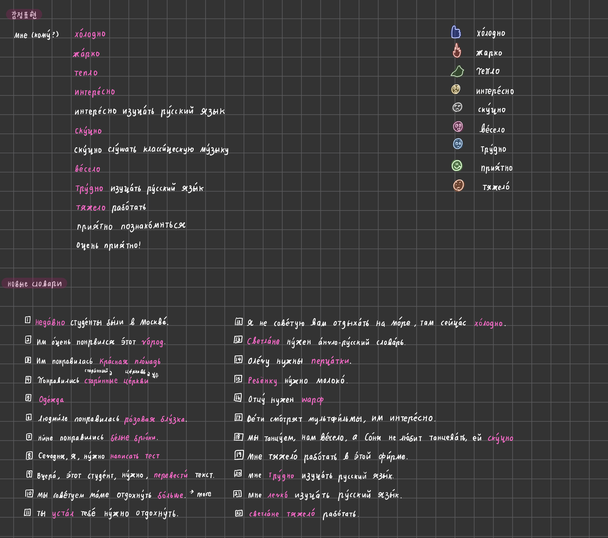
Task: Click the pink word Недавно in sentence 1
Action: click(x=50, y=322)
